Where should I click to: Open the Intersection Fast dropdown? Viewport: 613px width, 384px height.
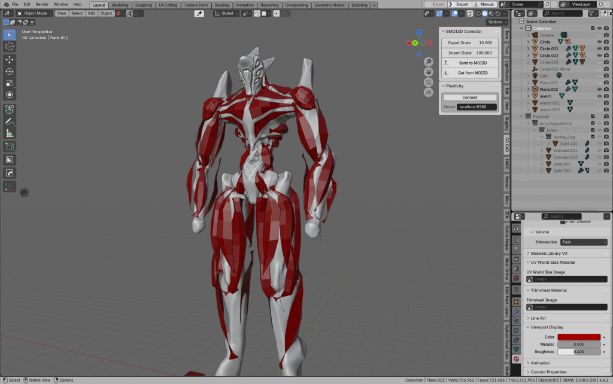tap(584, 242)
